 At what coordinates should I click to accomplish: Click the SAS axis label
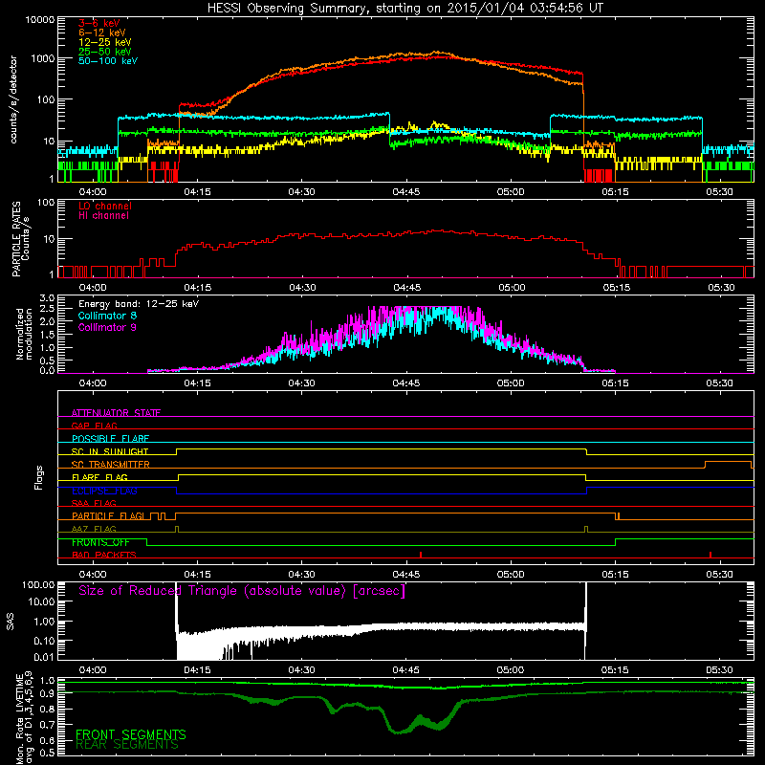coord(11,623)
